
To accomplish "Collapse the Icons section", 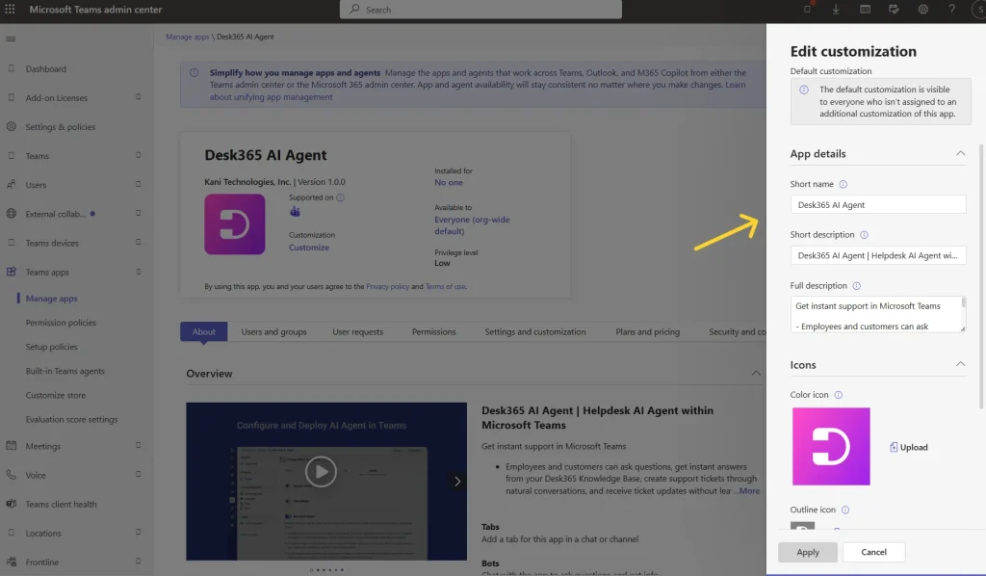I will [x=960, y=364].
